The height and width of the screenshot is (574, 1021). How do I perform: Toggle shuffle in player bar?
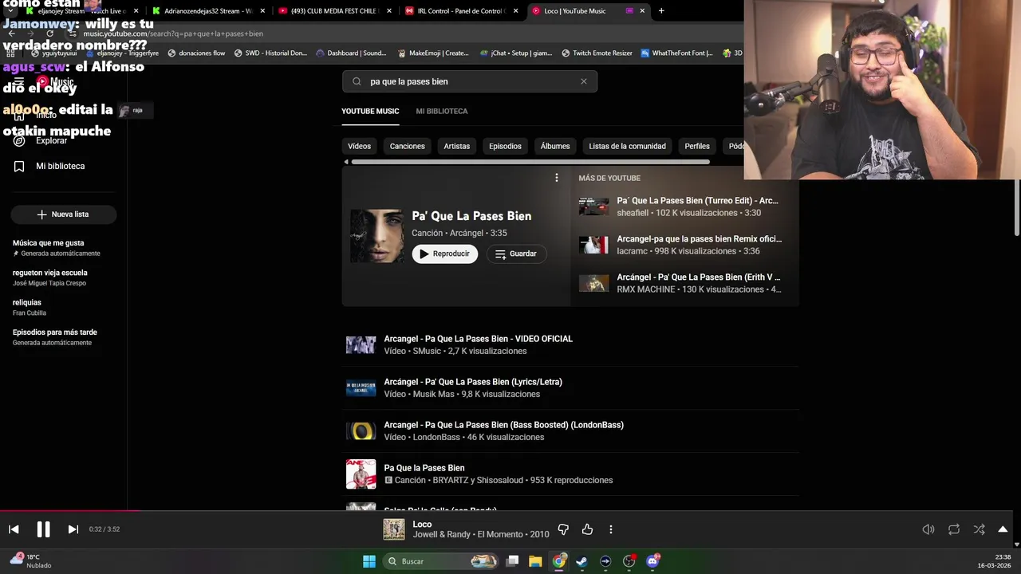coord(979,529)
